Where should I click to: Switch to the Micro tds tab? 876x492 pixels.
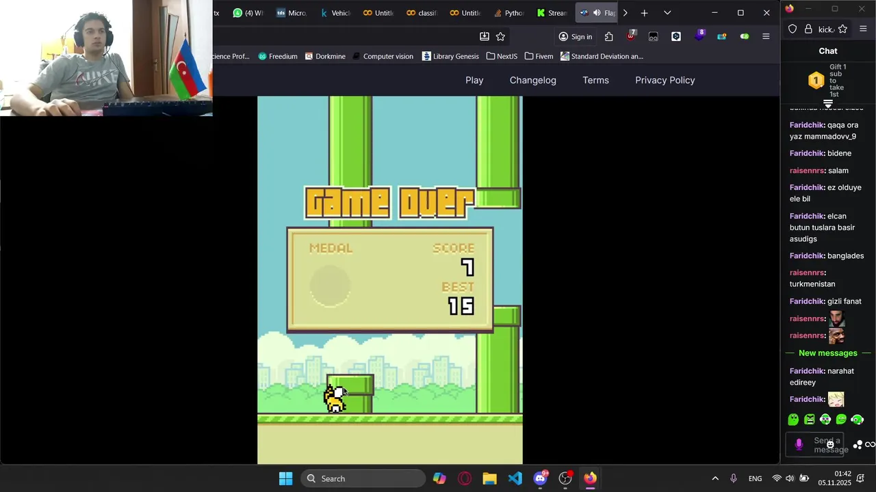[291, 13]
